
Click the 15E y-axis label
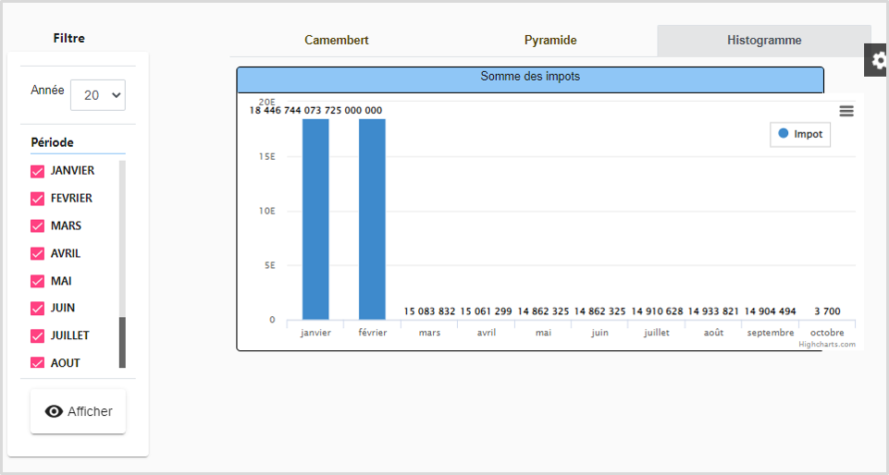(x=267, y=157)
